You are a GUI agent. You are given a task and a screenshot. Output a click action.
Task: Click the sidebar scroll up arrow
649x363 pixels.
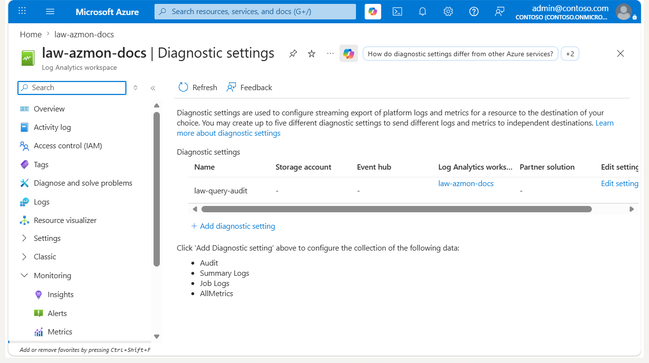point(156,105)
